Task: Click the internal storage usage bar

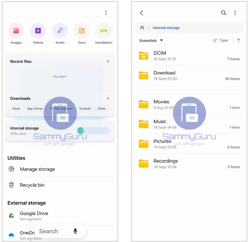Action: (93, 131)
